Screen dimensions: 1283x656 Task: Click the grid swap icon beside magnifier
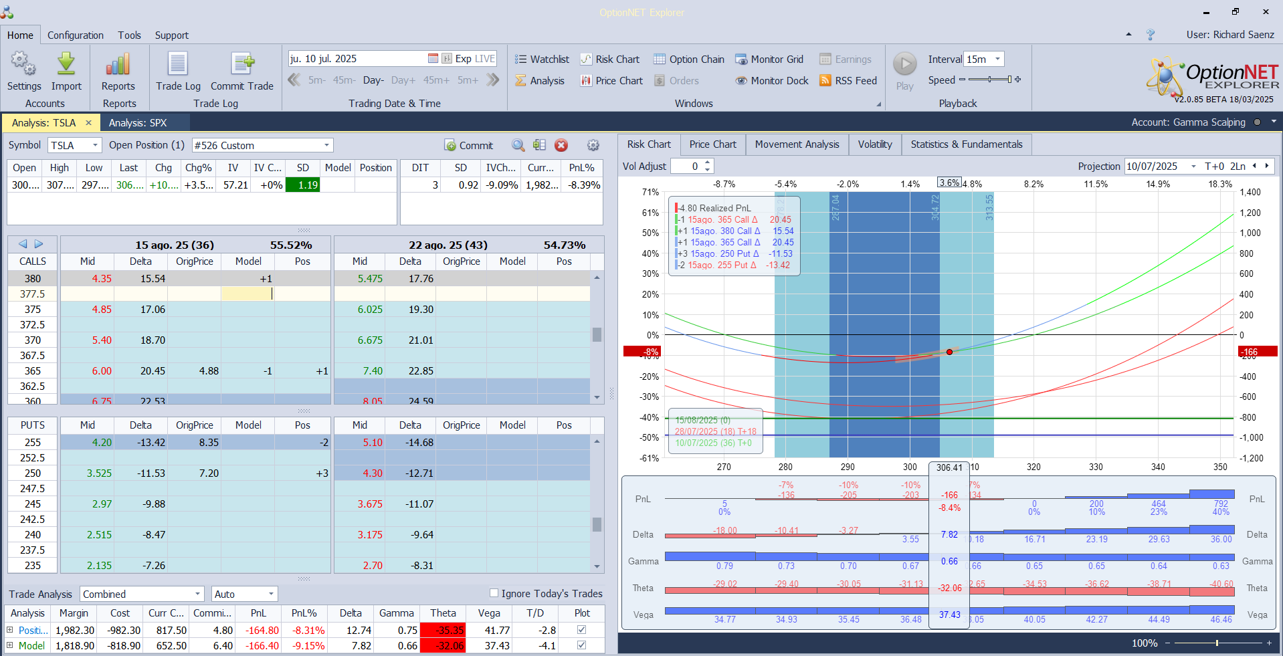pos(540,145)
